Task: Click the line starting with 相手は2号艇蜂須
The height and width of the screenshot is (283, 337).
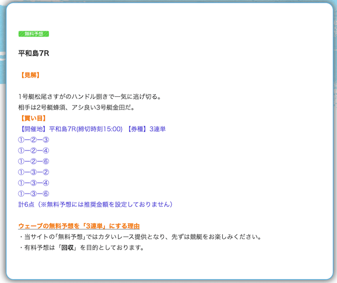Action: (x=76, y=108)
